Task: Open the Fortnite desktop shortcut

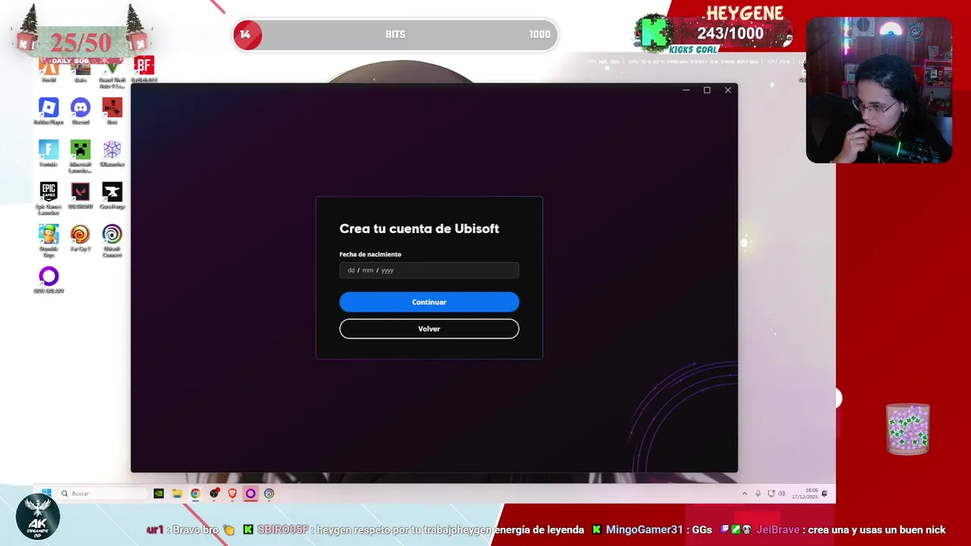Action: pos(49,153)
